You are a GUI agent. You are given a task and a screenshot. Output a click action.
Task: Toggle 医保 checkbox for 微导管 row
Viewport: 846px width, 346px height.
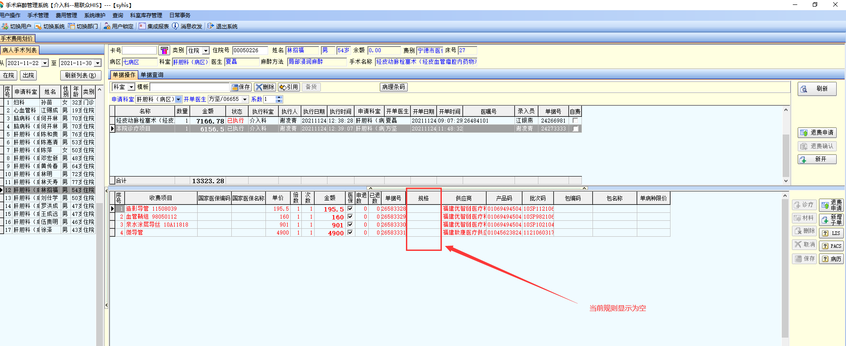[x=350, y=233]
